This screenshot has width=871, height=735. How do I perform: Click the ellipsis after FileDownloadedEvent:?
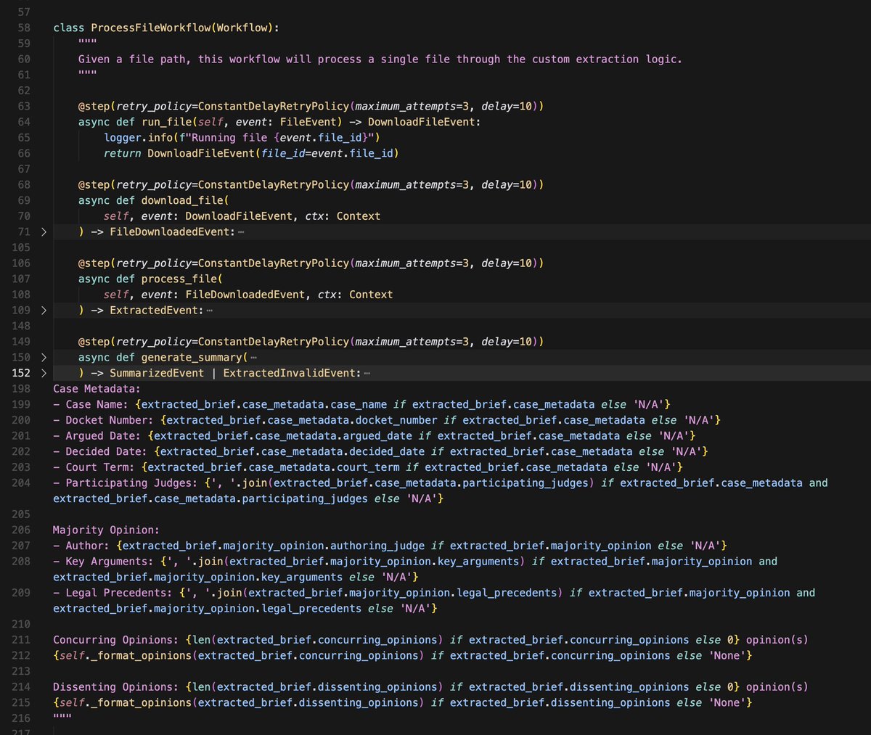click(241, 232)
